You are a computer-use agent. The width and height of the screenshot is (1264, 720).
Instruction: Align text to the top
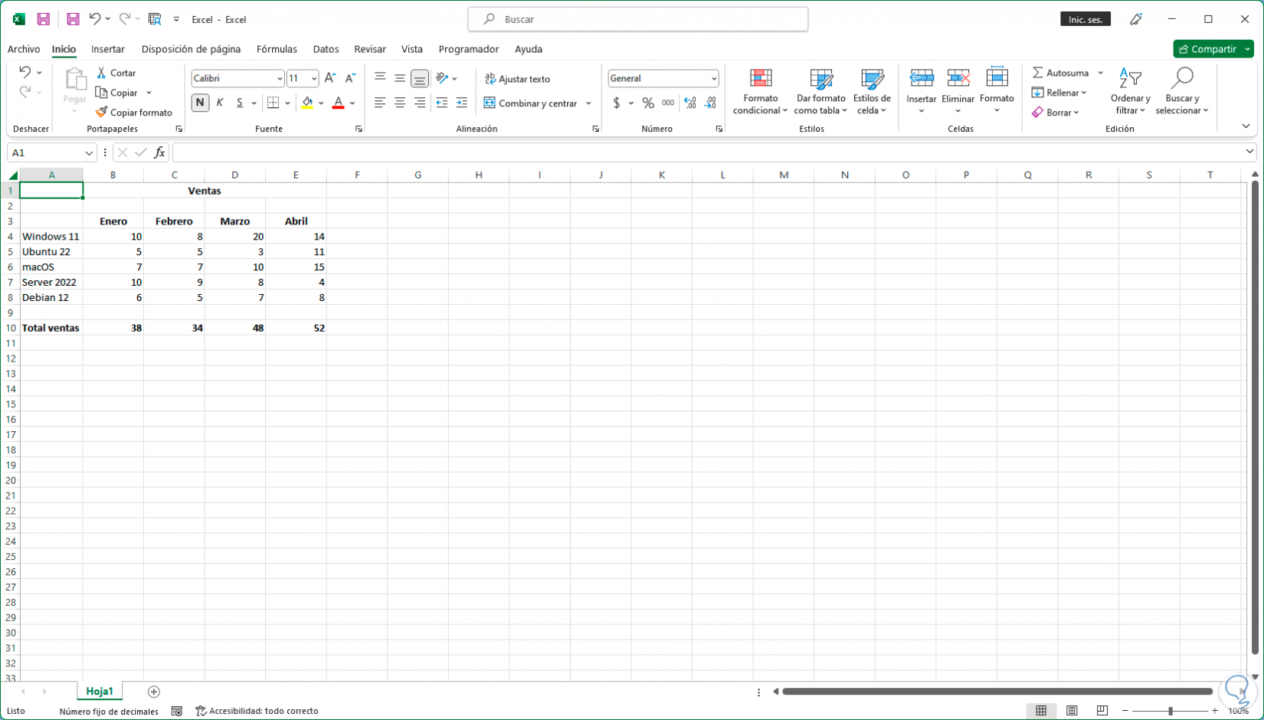click(380, 78)
